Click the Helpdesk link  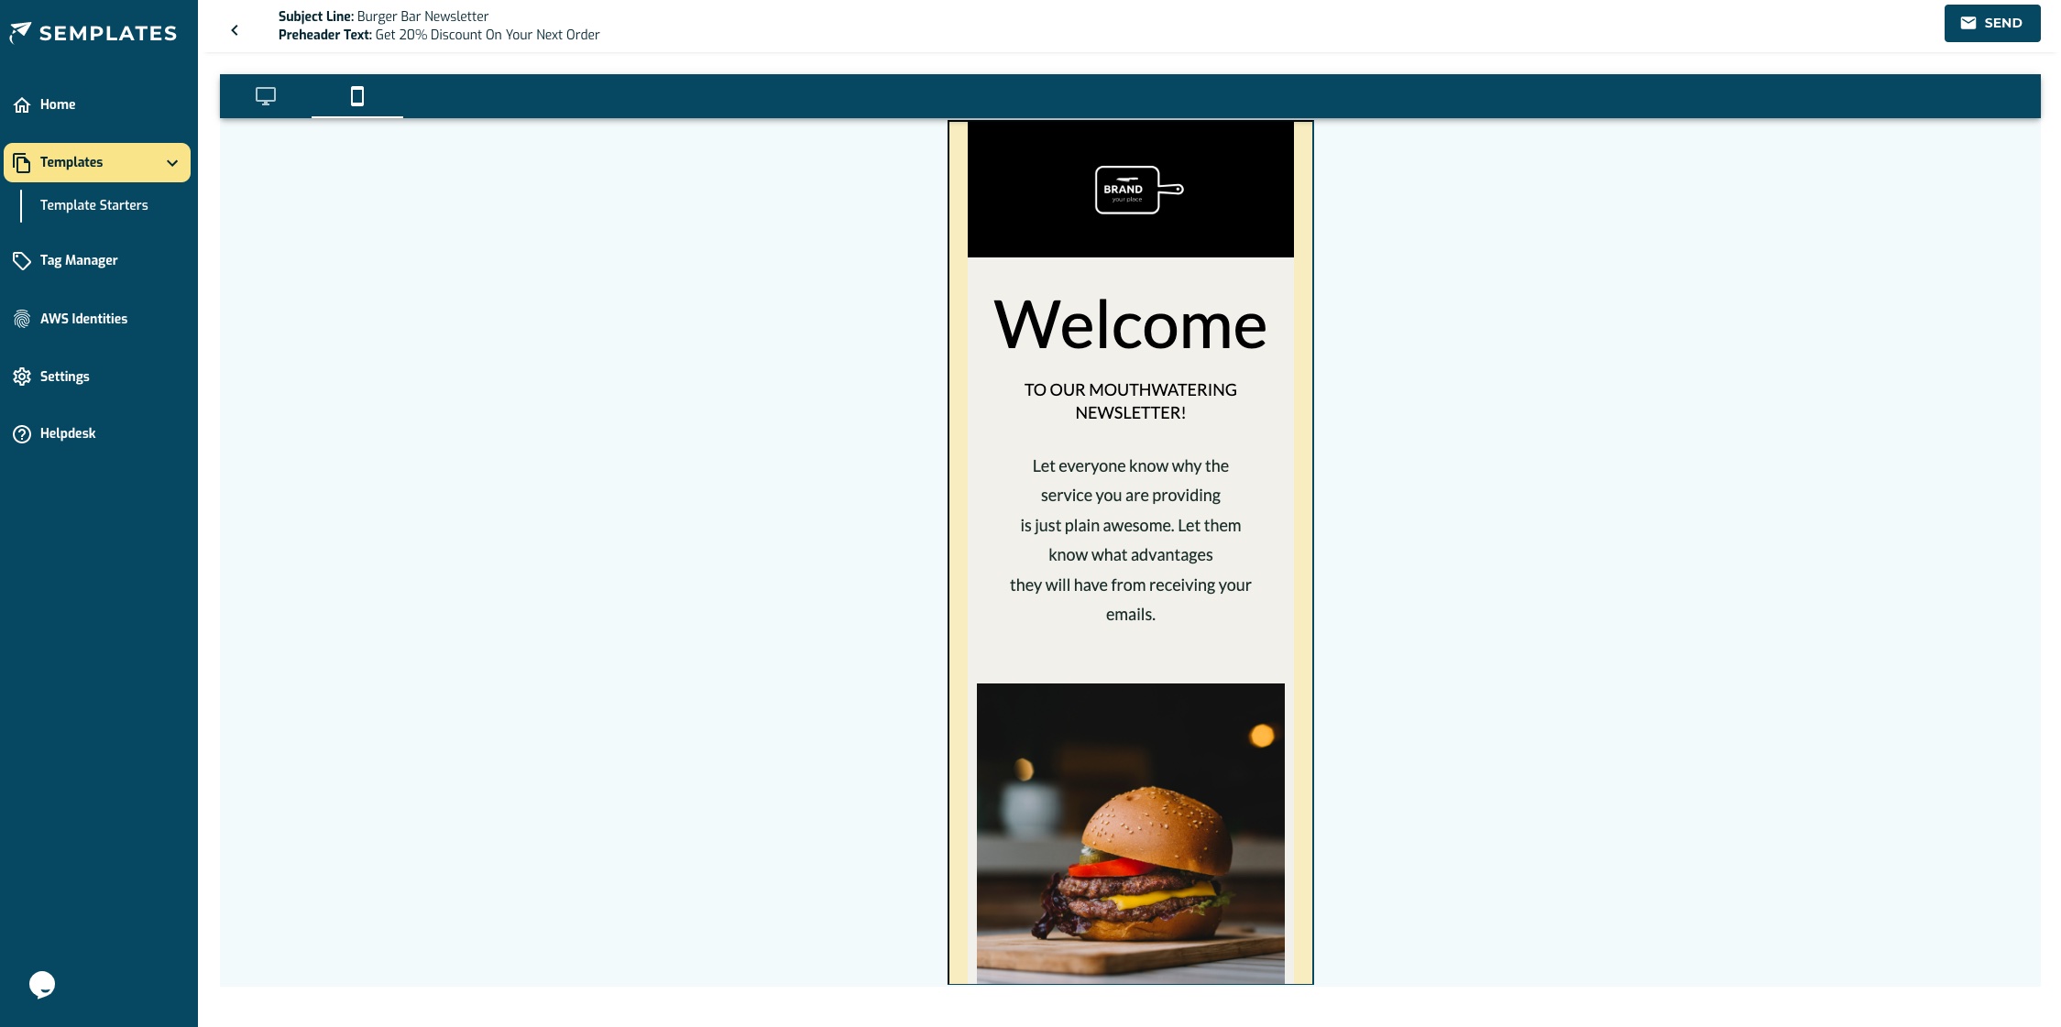(68, 433)
